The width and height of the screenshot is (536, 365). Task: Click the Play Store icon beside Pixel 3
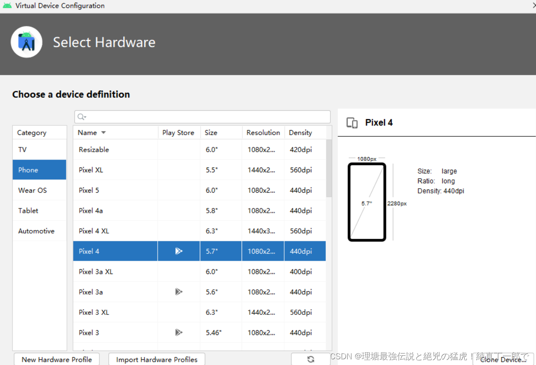(178, 332)
